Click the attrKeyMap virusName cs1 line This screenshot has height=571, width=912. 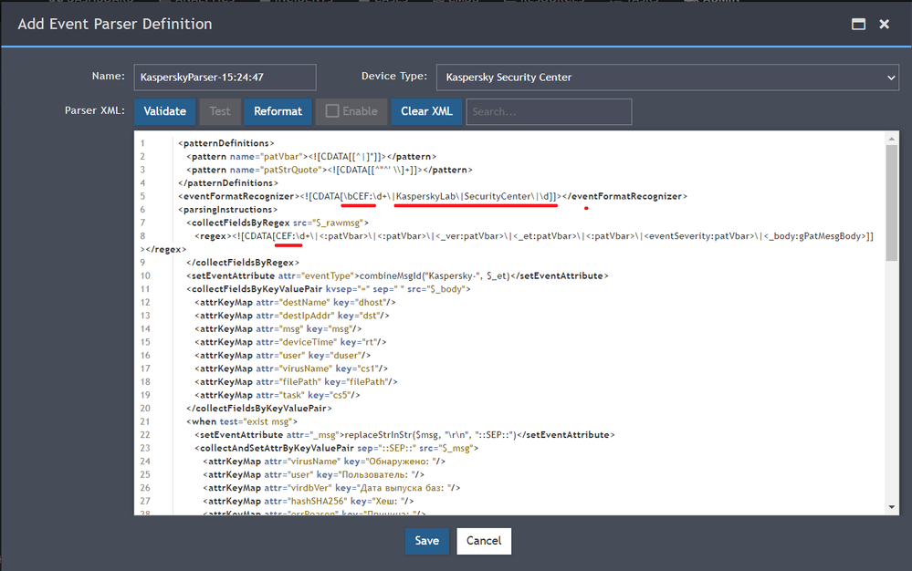291,369
